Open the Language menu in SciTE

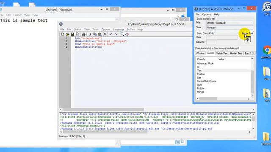pos(119,30)
